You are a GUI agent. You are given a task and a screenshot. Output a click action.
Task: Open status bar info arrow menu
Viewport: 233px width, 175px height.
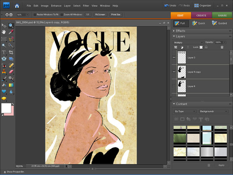click(x=66, y=166)
